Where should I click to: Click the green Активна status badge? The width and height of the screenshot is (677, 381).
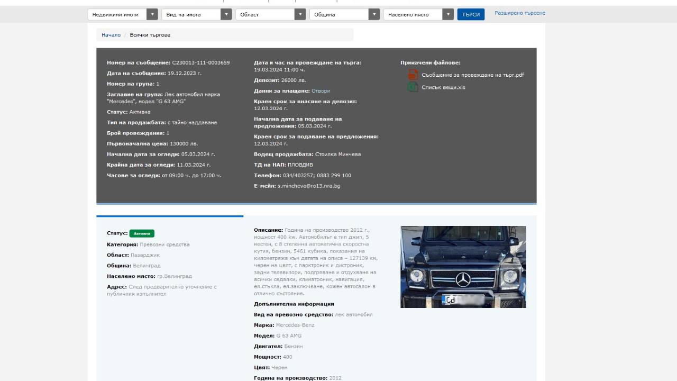[x=141, y=233]
